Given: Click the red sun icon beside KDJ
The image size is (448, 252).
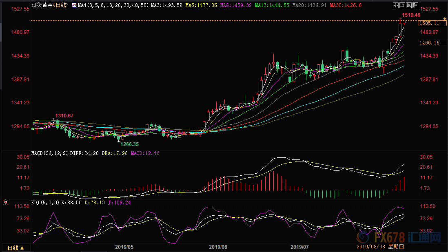Looking at the screenshot, I should tap(6, 201).
